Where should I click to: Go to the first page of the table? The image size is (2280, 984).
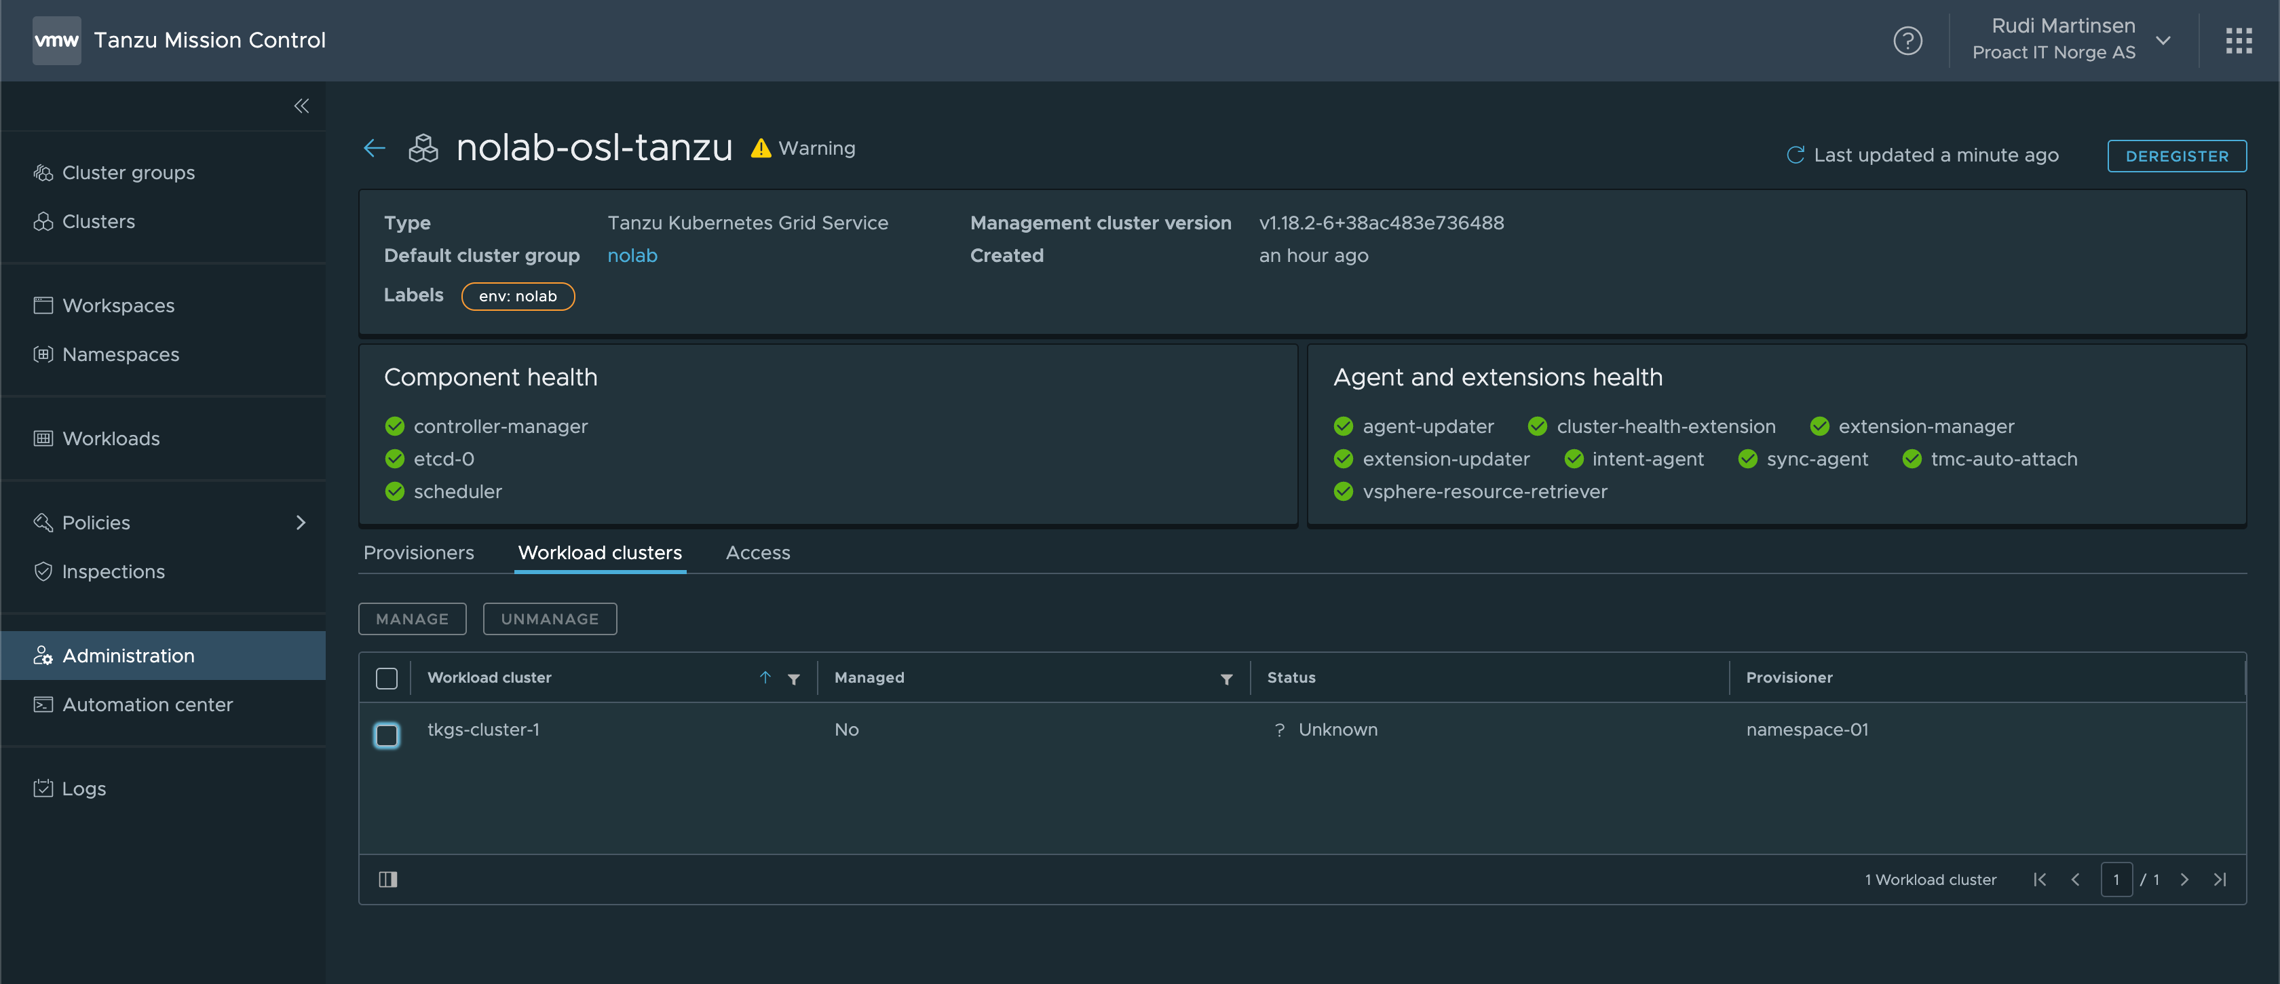coord(2040,879)
